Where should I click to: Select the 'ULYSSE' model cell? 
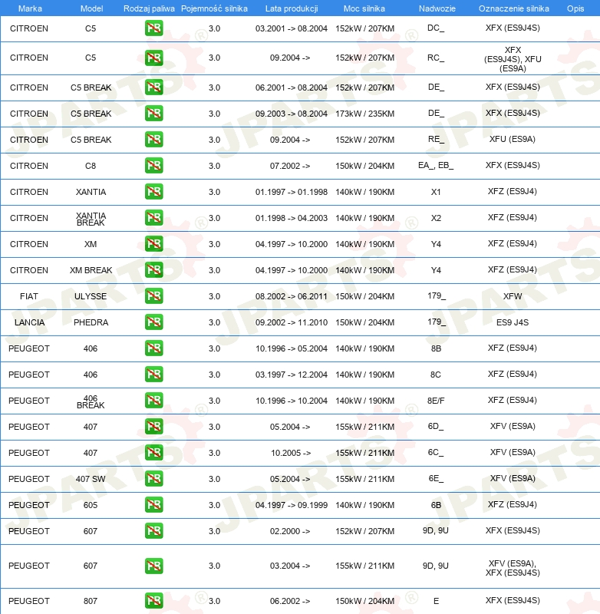tap(91, 296)
